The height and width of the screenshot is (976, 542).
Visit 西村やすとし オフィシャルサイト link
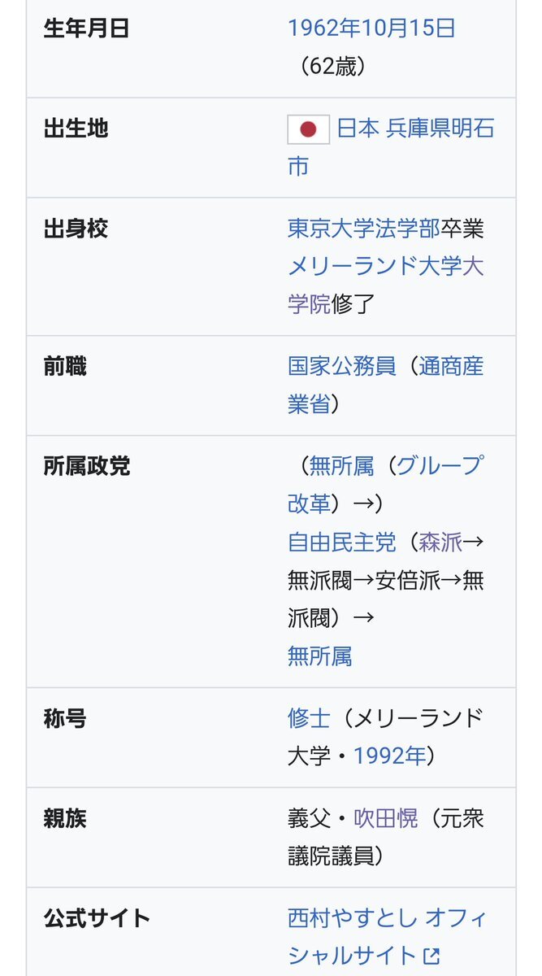(x=388, y=937)
